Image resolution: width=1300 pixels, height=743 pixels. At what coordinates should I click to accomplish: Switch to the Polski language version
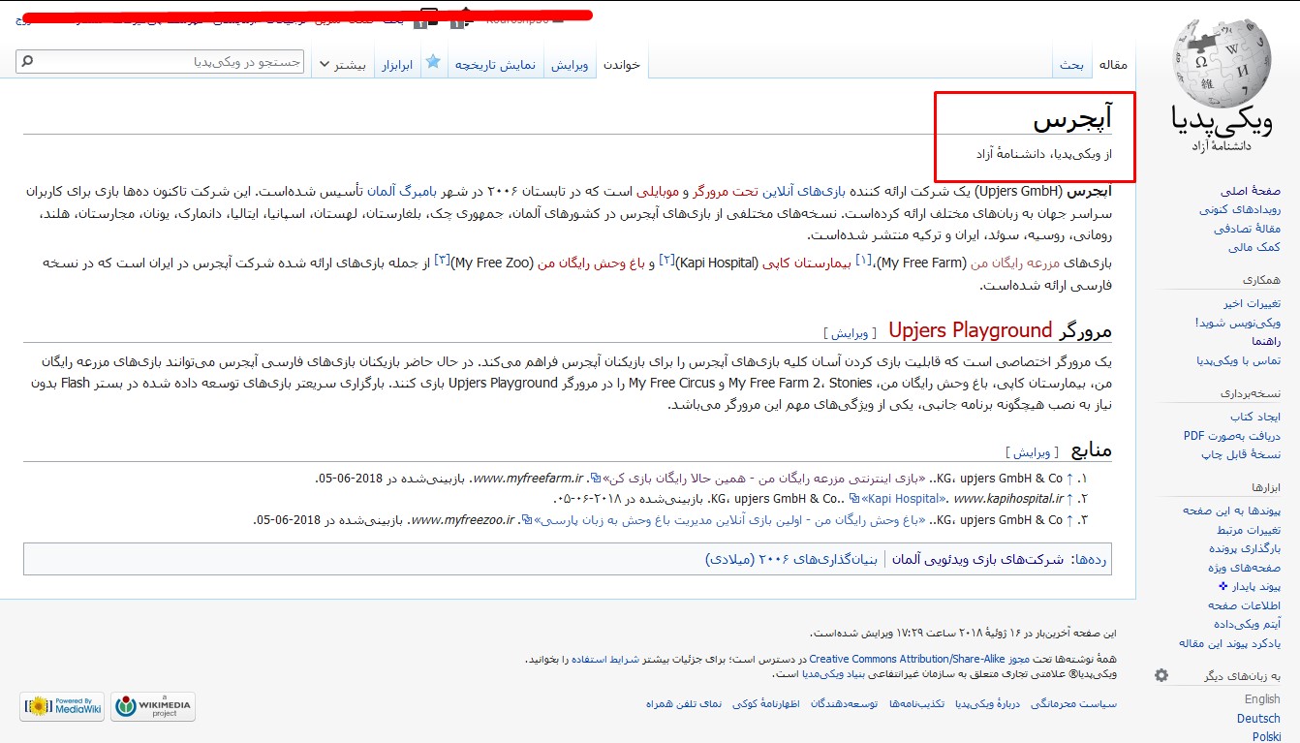1266,736
